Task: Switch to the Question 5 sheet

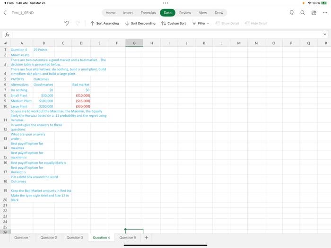Action: (x=128, y=238)
